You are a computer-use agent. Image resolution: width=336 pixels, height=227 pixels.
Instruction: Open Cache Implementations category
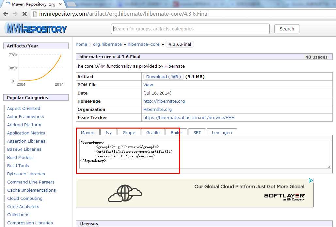point(31,190)
